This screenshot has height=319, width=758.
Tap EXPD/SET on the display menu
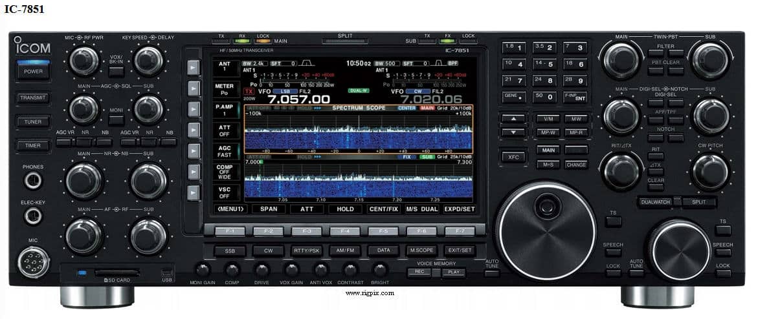(x=460, y=209)
